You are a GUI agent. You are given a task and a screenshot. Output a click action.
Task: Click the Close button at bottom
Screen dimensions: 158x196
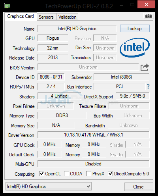pyautogui.click(x=139, y=187)
